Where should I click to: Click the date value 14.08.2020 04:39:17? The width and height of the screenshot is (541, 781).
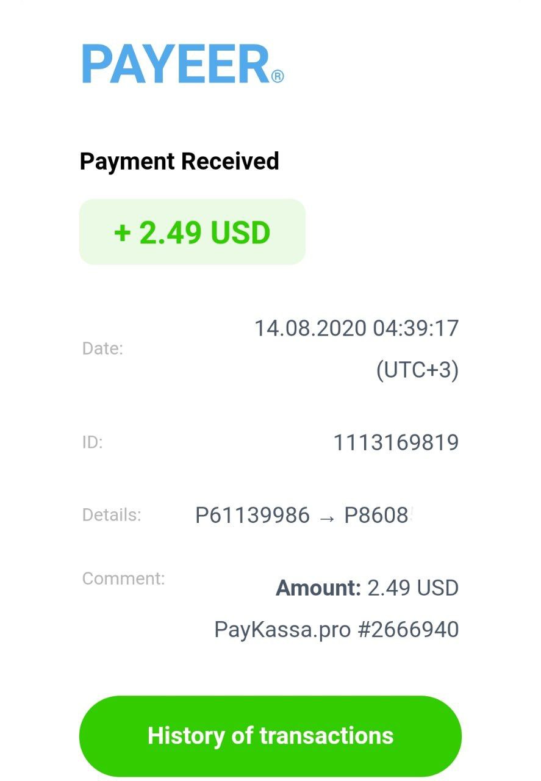pyautogui.click(x=356, y=328)
